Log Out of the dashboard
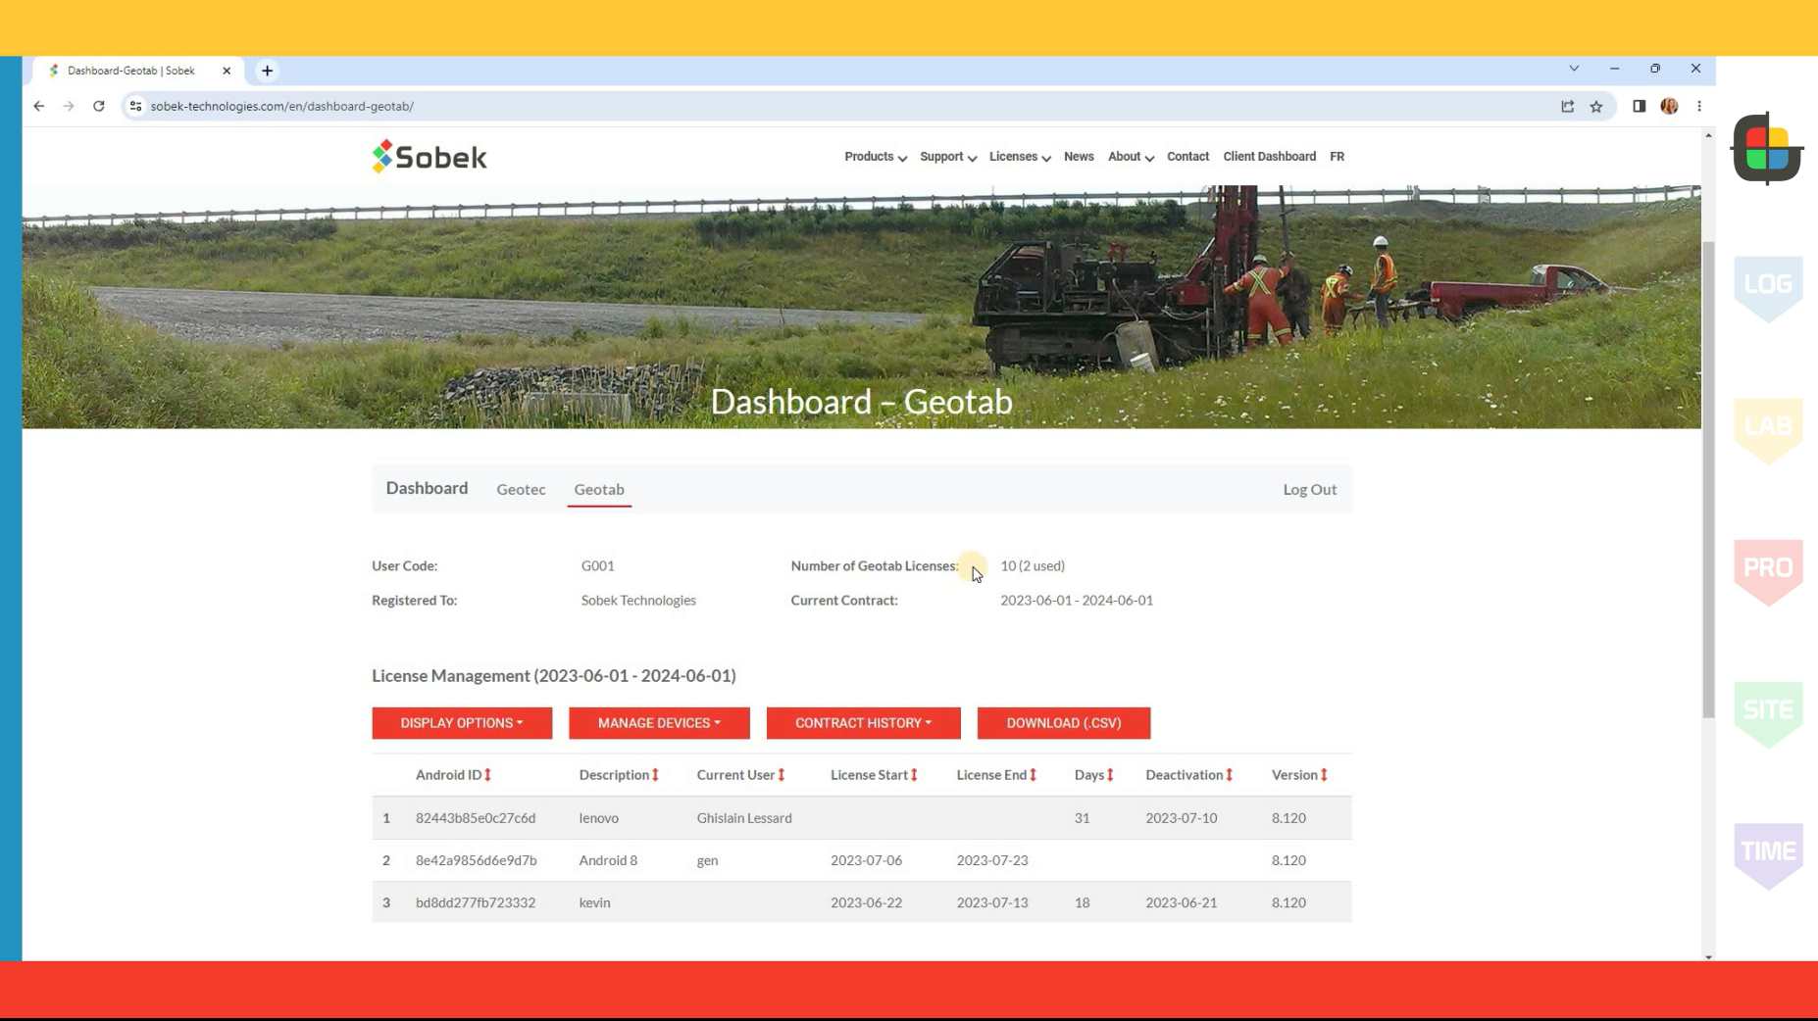Viewport: 1818px width, 1021px height. tap(1309, 489)
